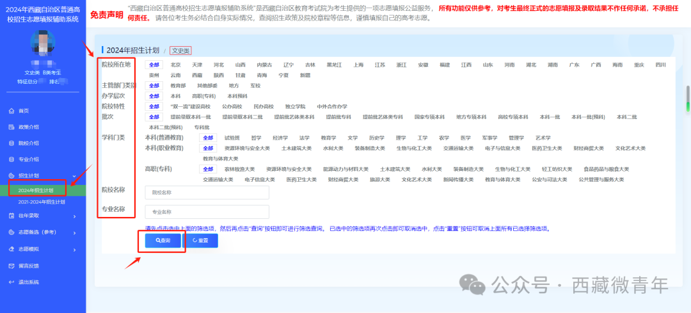Pick 电子与信息大类 under 本科(职业教育)
Viewport: 691px width, 313px height.
click(503, 148)
